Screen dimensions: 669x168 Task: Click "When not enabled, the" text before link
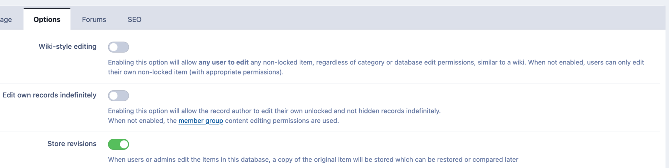point(142,121)
